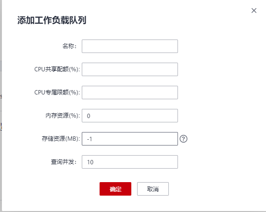Click the dimmed page backdrop beside the dialog
The width and height of the screenshot is (266, 212).
pyautogui.click(x=0, y=51)
